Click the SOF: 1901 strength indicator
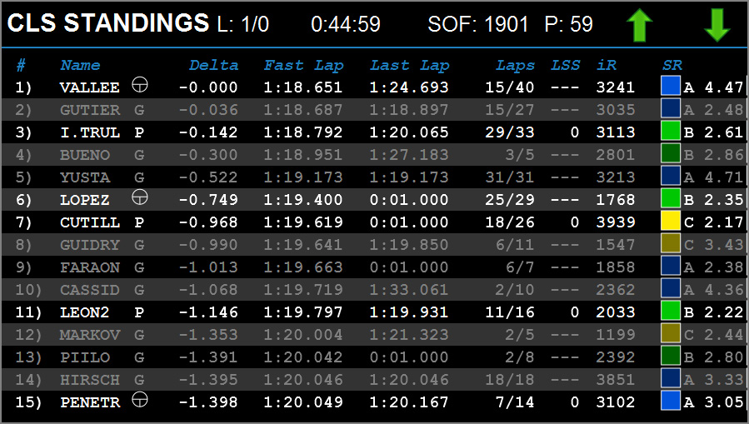The height and width of the screenshot is (424, 749). (x=478, y=24)
